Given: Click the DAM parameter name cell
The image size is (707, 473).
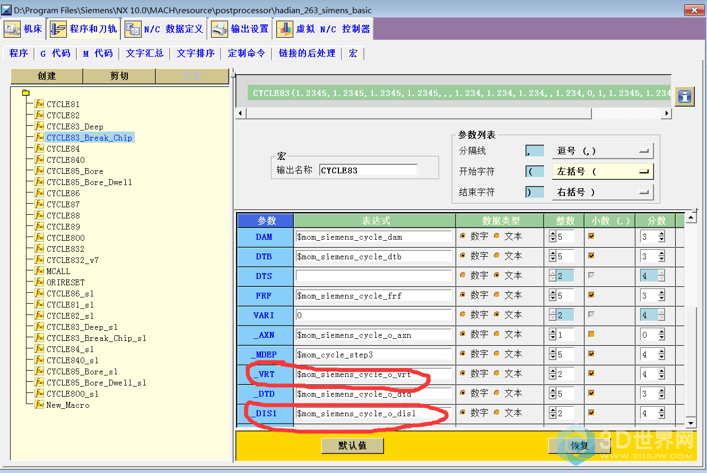Looking at the screenshot, I should pos(265,236).
